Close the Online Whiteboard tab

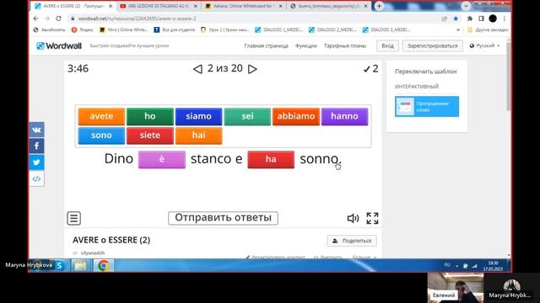pos(280,6)
